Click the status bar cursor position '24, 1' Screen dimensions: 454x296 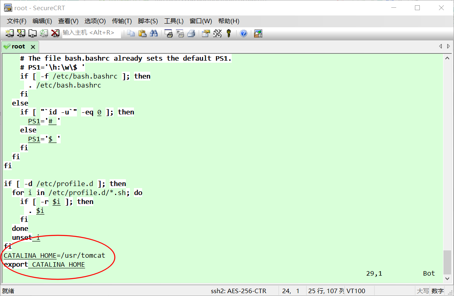pos(291,291)
